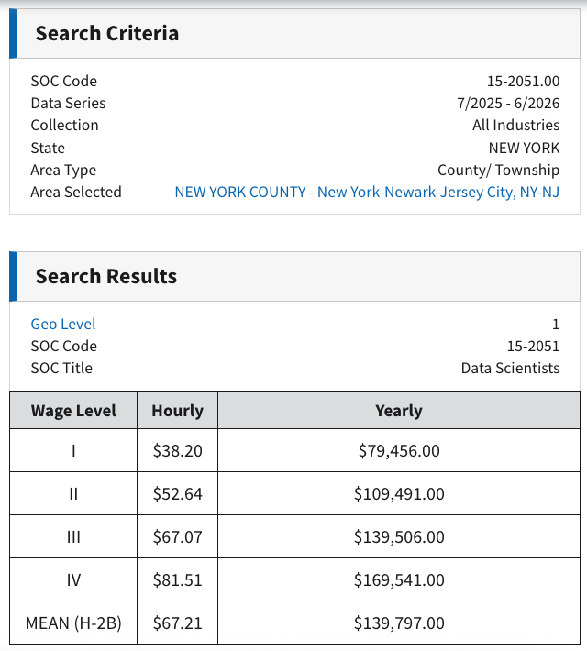Select the Level IV hourly wage $81.51
Image resolution: width=587 pixels, height=651 pixels.
pyautogui.click(x=177, y=580)
